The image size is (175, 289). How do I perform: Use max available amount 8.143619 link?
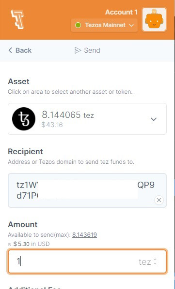pyautogui.click(x=84, y=234)
